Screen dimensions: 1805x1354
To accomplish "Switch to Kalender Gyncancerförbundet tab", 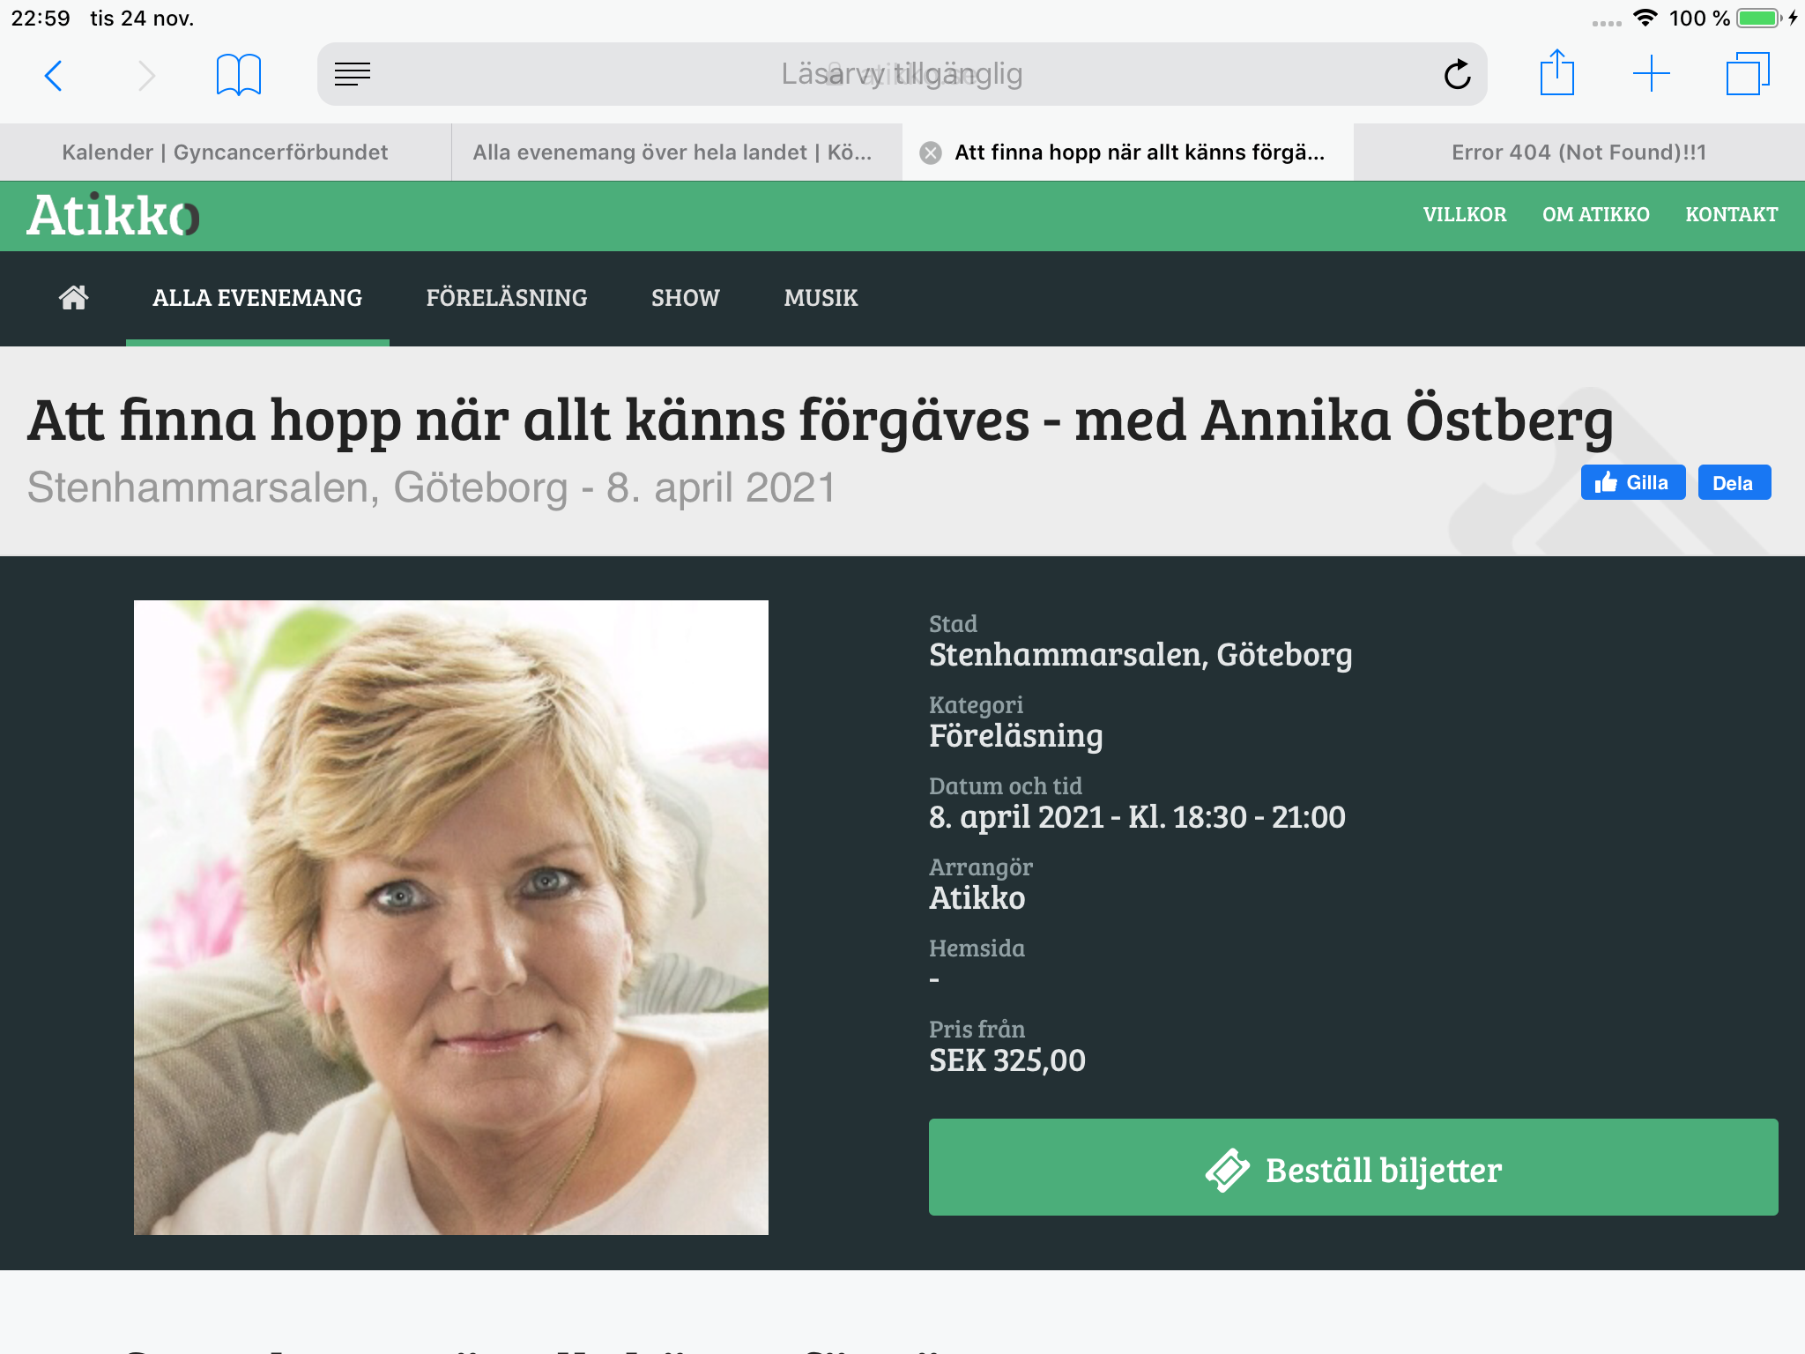I will pos(225,153).
